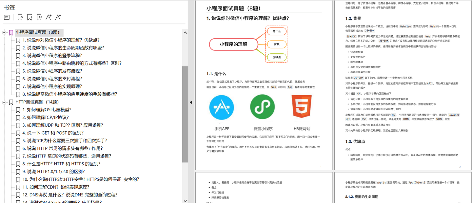Open bookmark 2. 如何理解TCP/IP协议？
The image size is (472, 203).
pyautogui.click(x=46, y=118)
